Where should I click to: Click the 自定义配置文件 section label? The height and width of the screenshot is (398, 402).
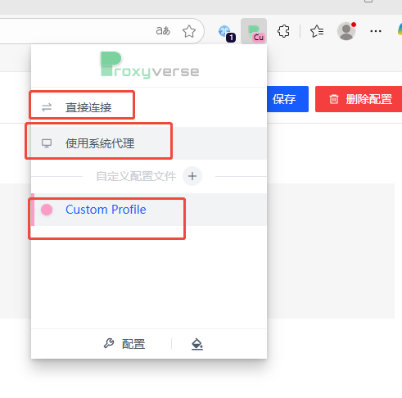(136, 176)
